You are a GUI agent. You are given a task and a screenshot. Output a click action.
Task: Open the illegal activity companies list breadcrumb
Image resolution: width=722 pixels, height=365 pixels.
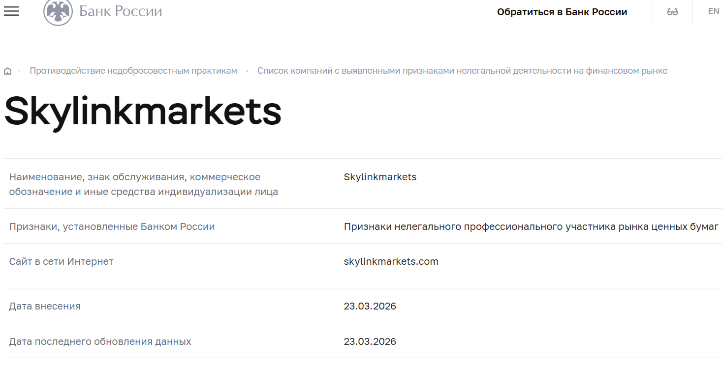tap(463, 70)
